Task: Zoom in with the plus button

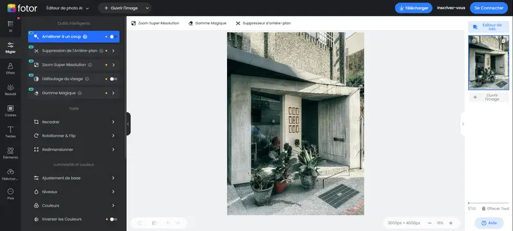Action: (x=451, y=223)
